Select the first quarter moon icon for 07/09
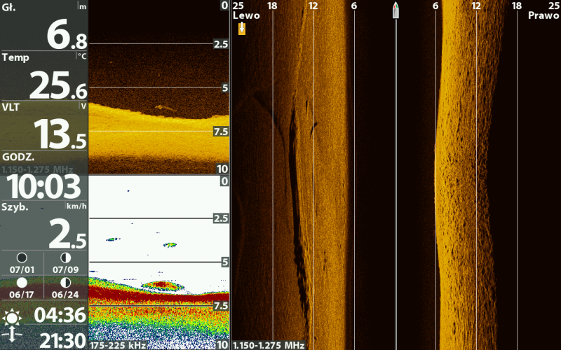The image size is (561, 350). [x=65, y=258]
